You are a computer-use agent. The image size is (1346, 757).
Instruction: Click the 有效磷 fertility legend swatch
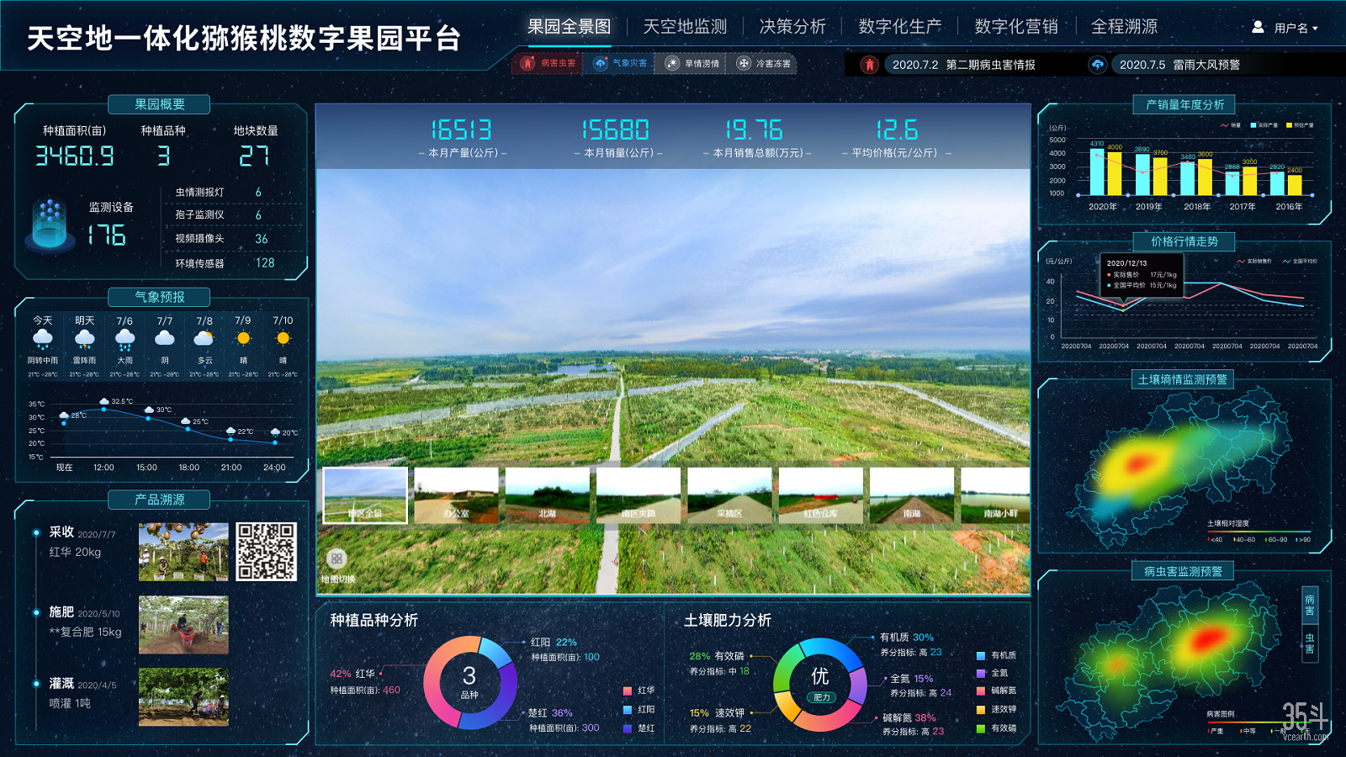coord(981,728)
